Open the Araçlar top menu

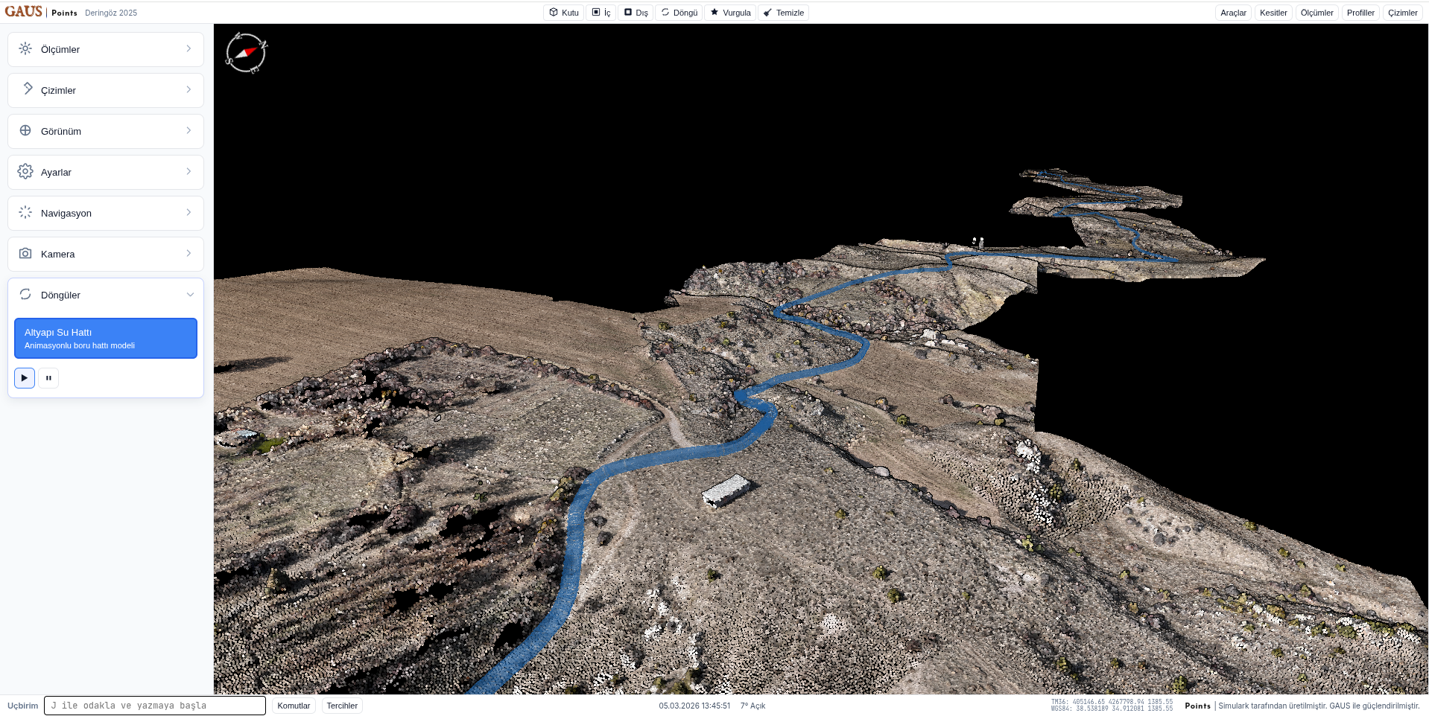coord(1233,13)
